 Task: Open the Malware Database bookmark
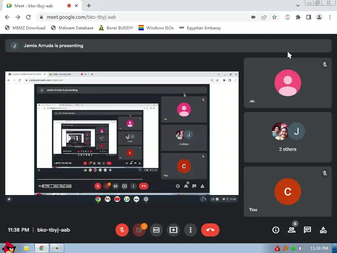[72, 28]
